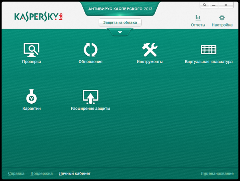Click the Отчеты label text
240x181 pixels.
[198, 25]
